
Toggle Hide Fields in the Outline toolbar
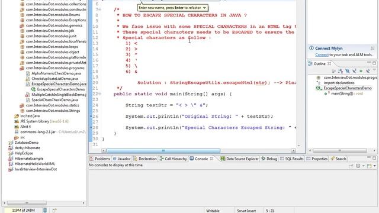tap(348, 71)
